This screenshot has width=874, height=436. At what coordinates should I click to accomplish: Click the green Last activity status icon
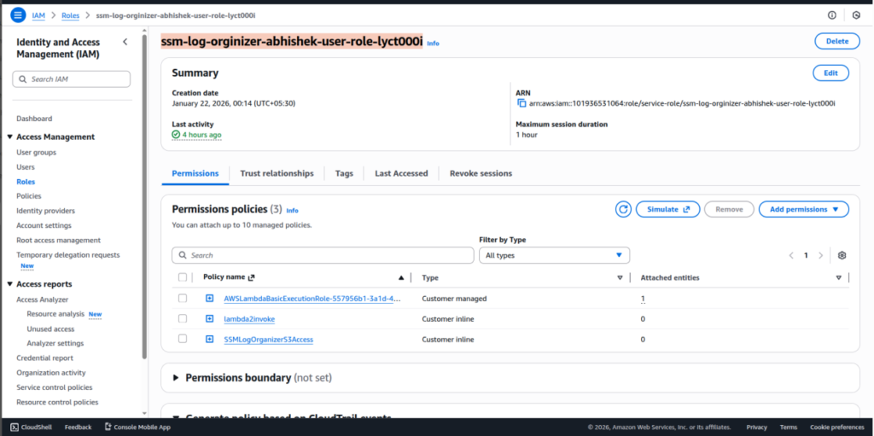(x=176, y=135)
